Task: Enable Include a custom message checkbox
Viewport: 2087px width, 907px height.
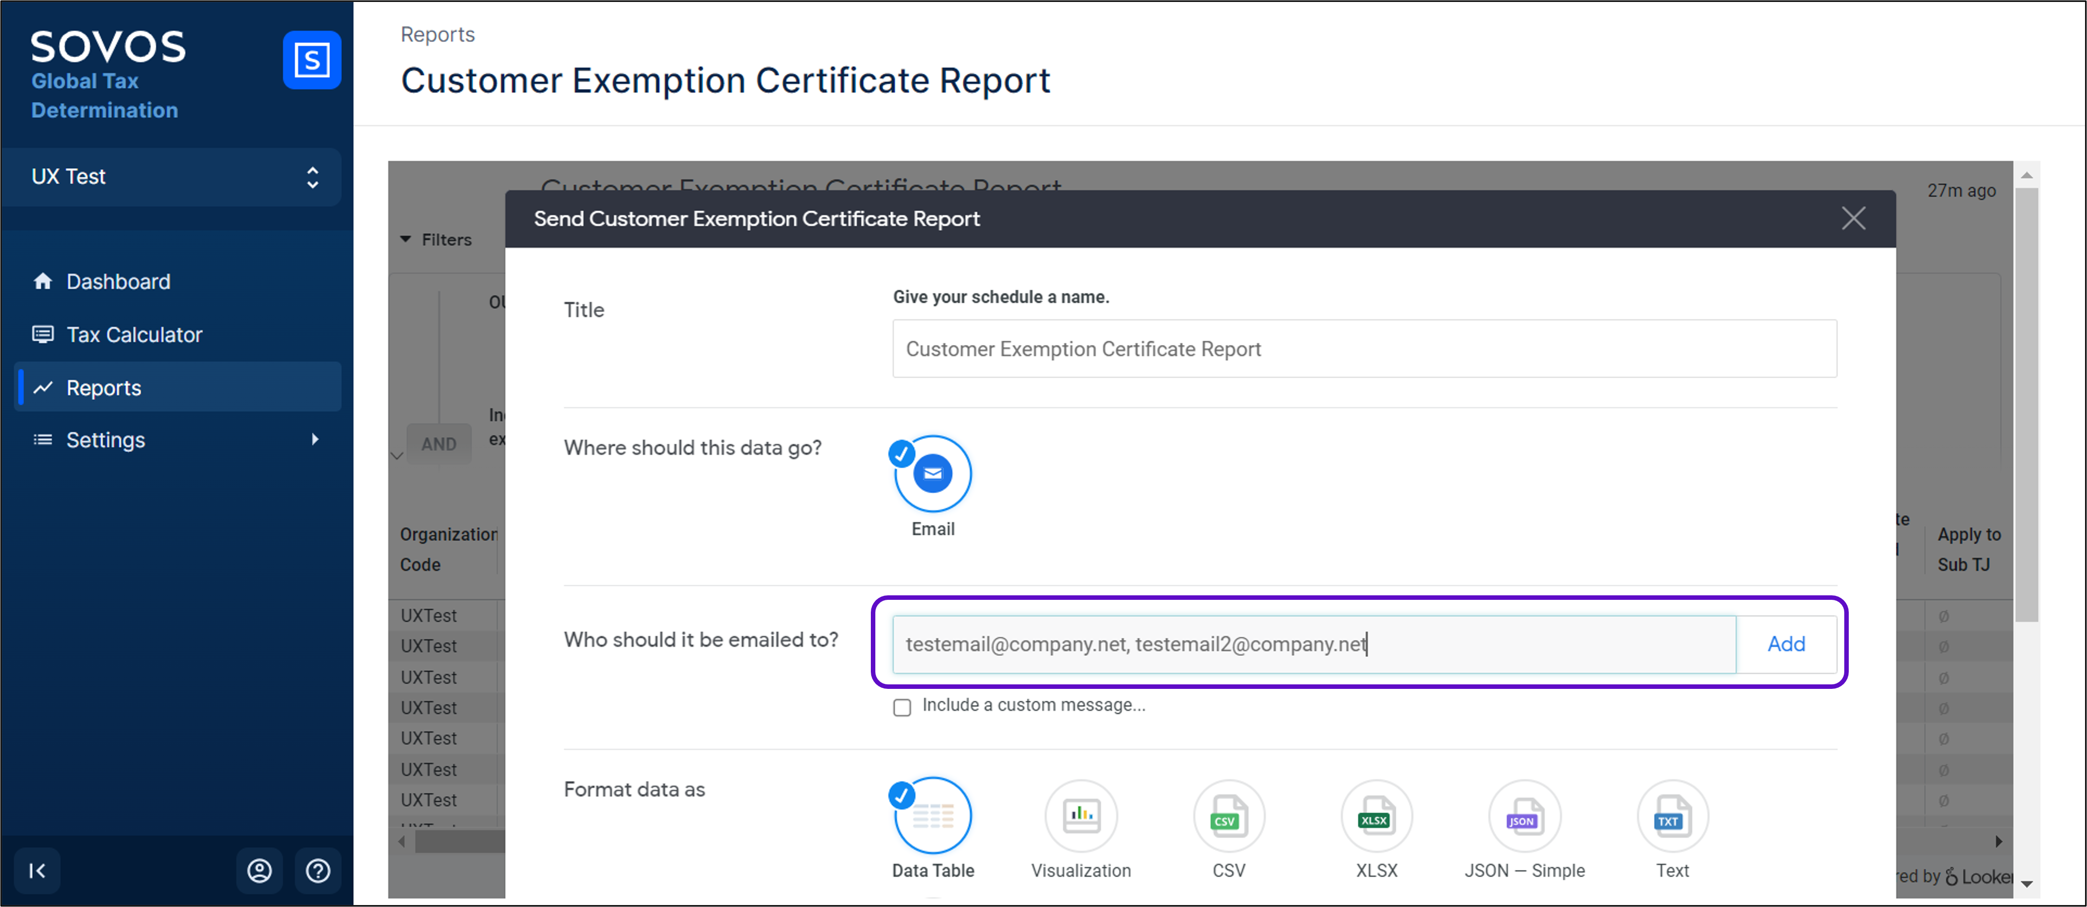Action: coord(902,707)
